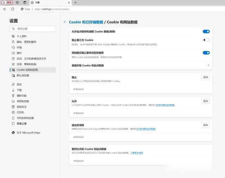Open 手机和其他设备 settings
This screenshot has height=178, width=225.
pyautogui.click(x=33, y=118)
